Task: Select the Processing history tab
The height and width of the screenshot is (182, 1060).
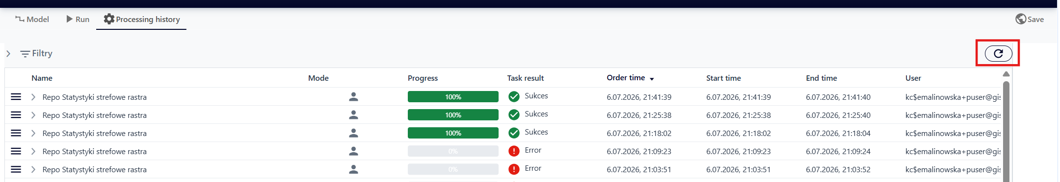Action: pyautogui.click(x=141, y=19)
